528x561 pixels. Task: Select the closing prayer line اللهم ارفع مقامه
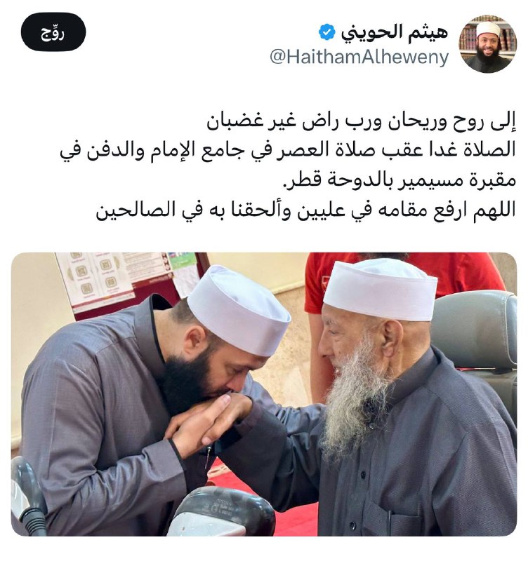[305, 210]
